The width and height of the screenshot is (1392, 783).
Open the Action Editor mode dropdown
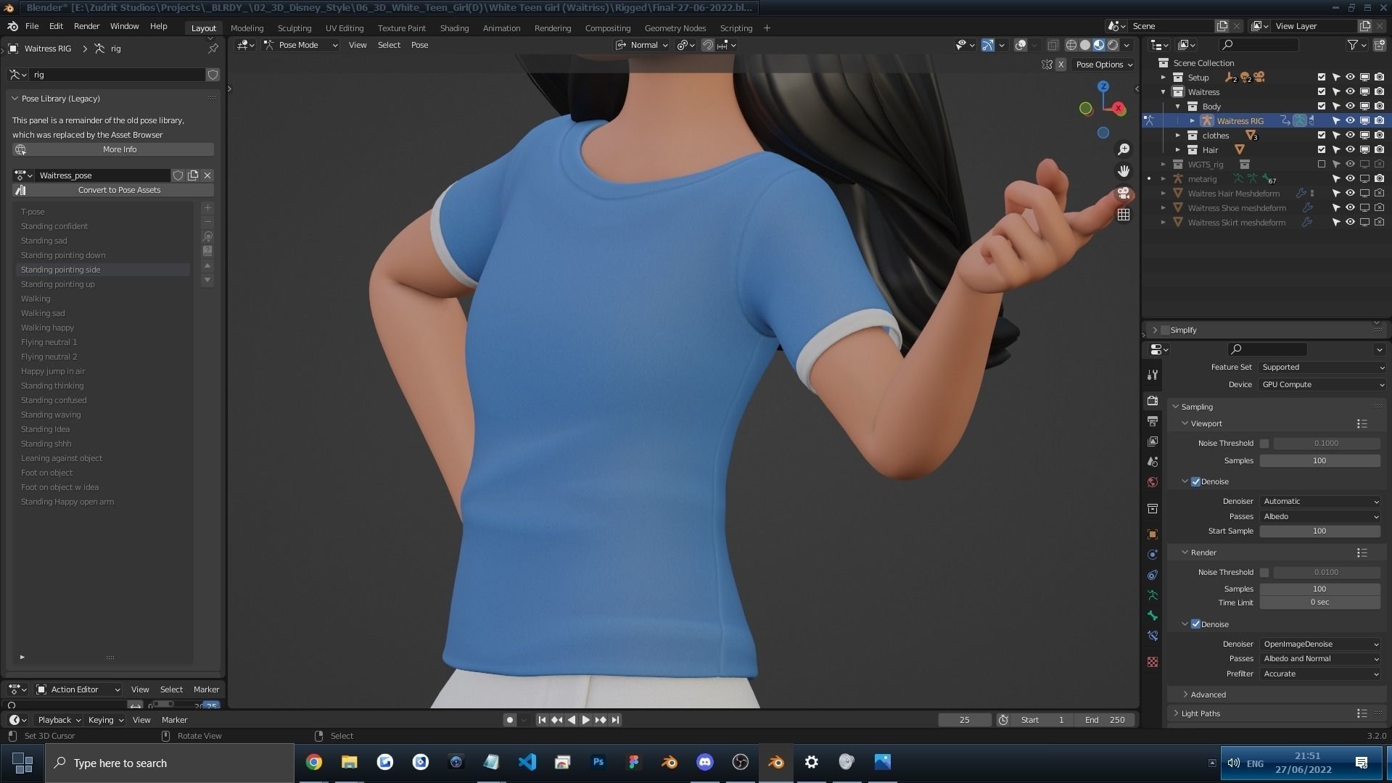(x=78, y=689)
